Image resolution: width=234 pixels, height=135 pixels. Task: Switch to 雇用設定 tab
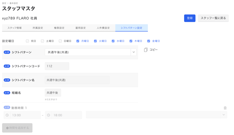click(81, 28)
